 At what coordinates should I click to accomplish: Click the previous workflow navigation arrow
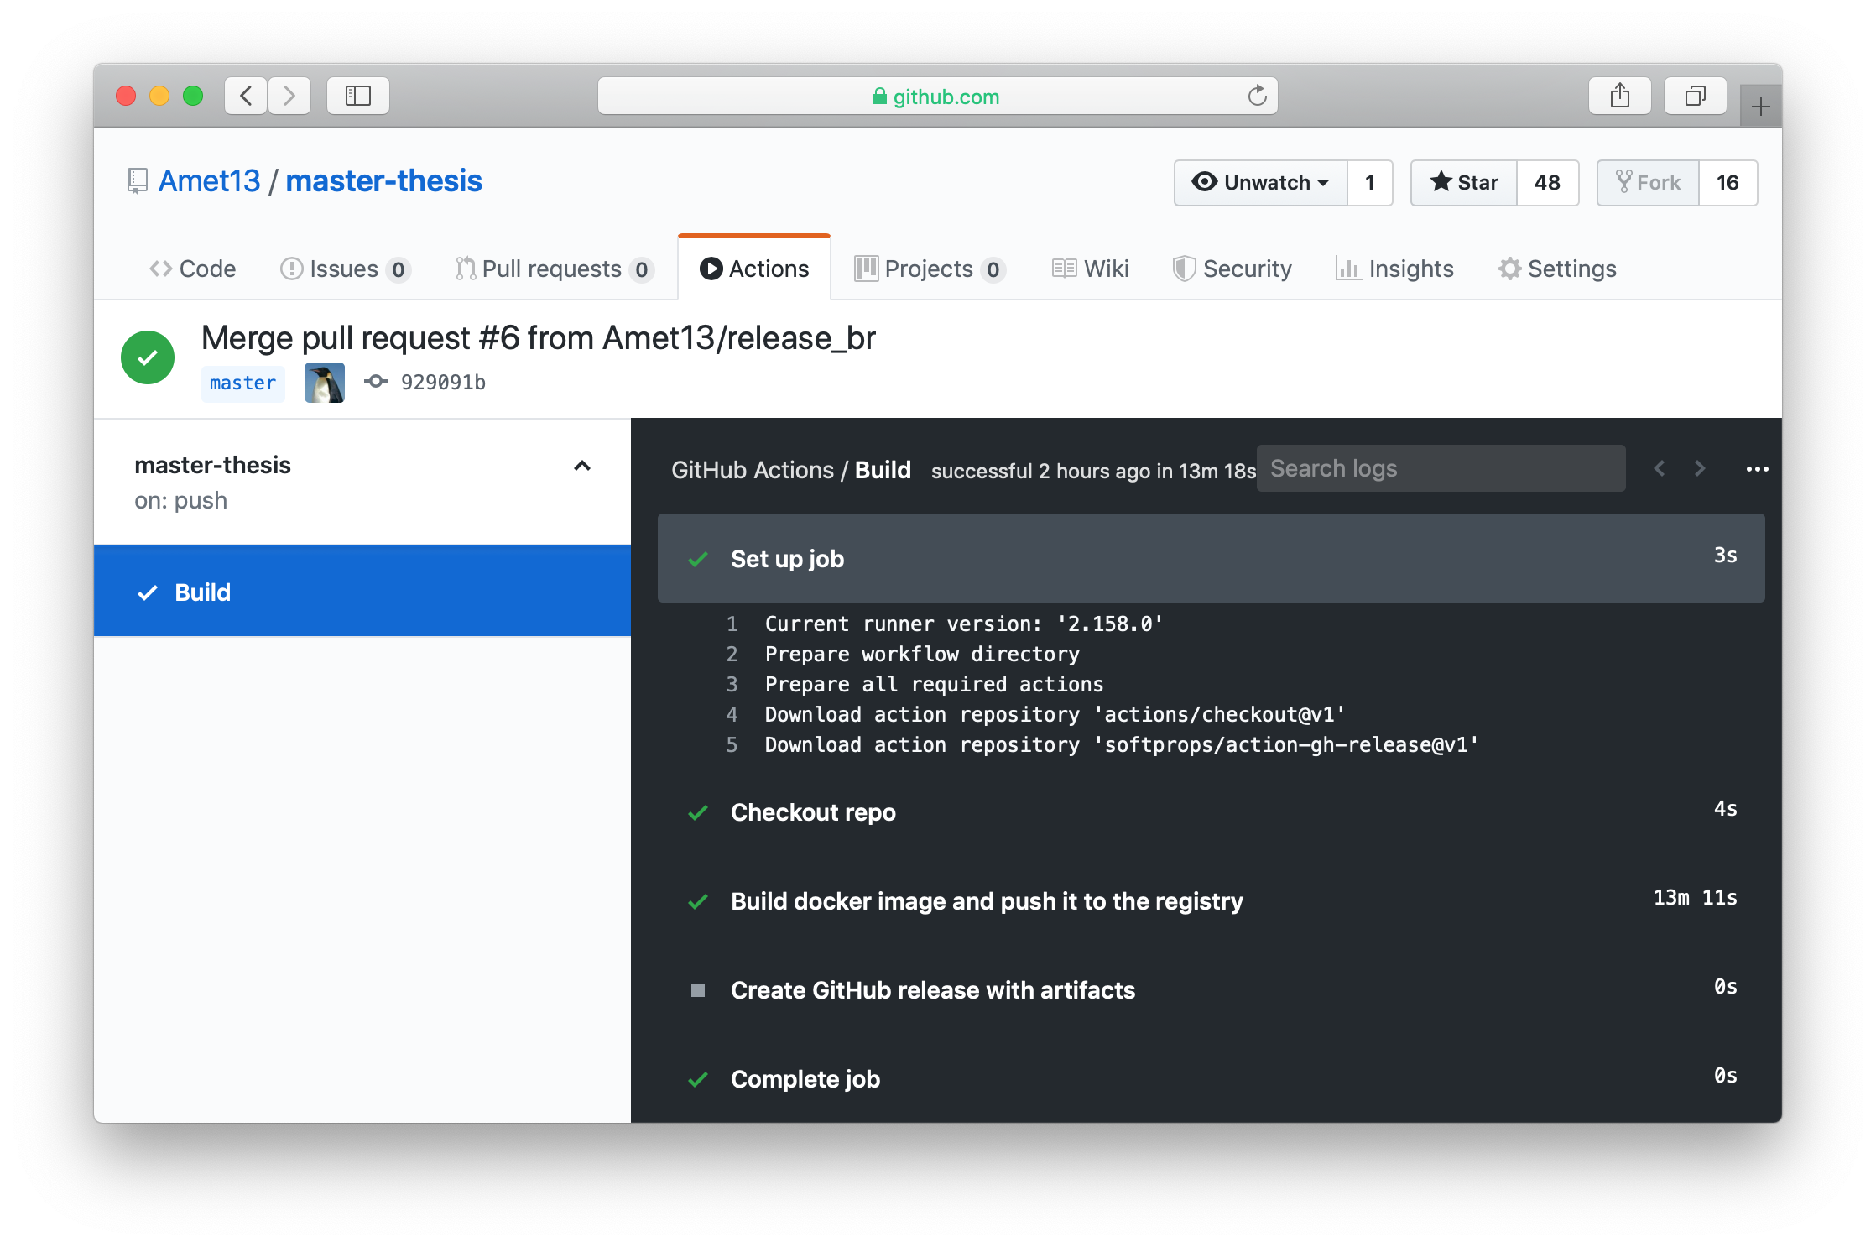coord(1662,467)
